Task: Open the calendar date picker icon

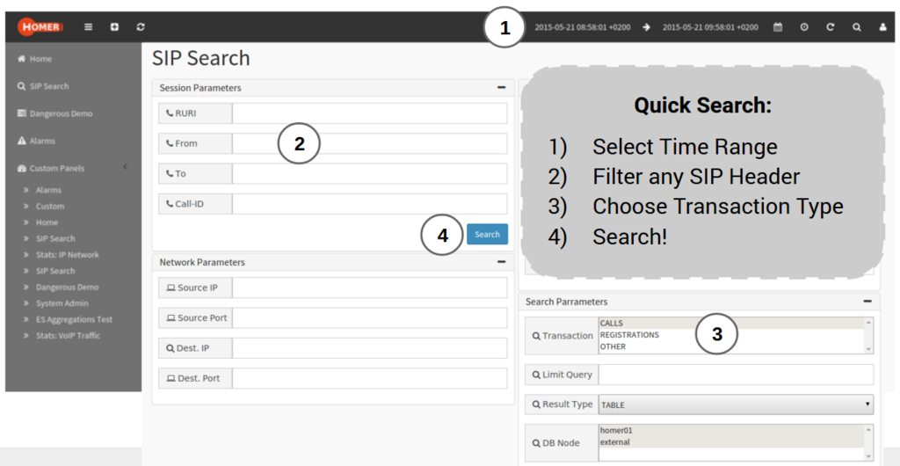Action: 777,27
